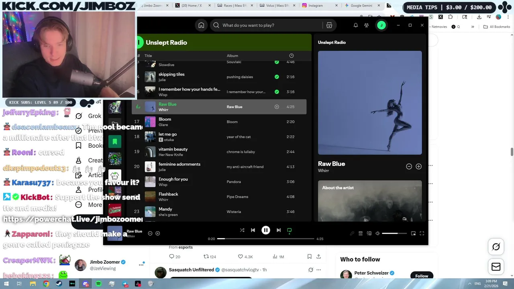Enter Spotify full screen mode
The image size is (514, 289).
422,233
